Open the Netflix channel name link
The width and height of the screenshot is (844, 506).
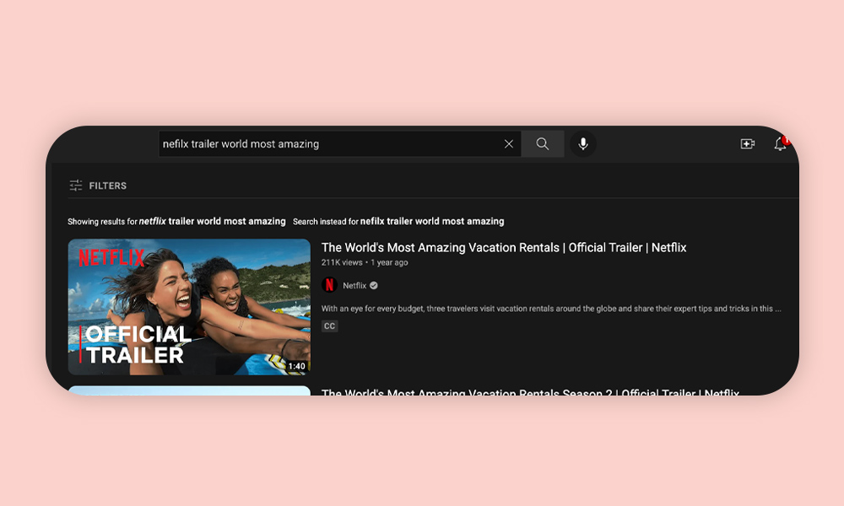pos(354,286)
